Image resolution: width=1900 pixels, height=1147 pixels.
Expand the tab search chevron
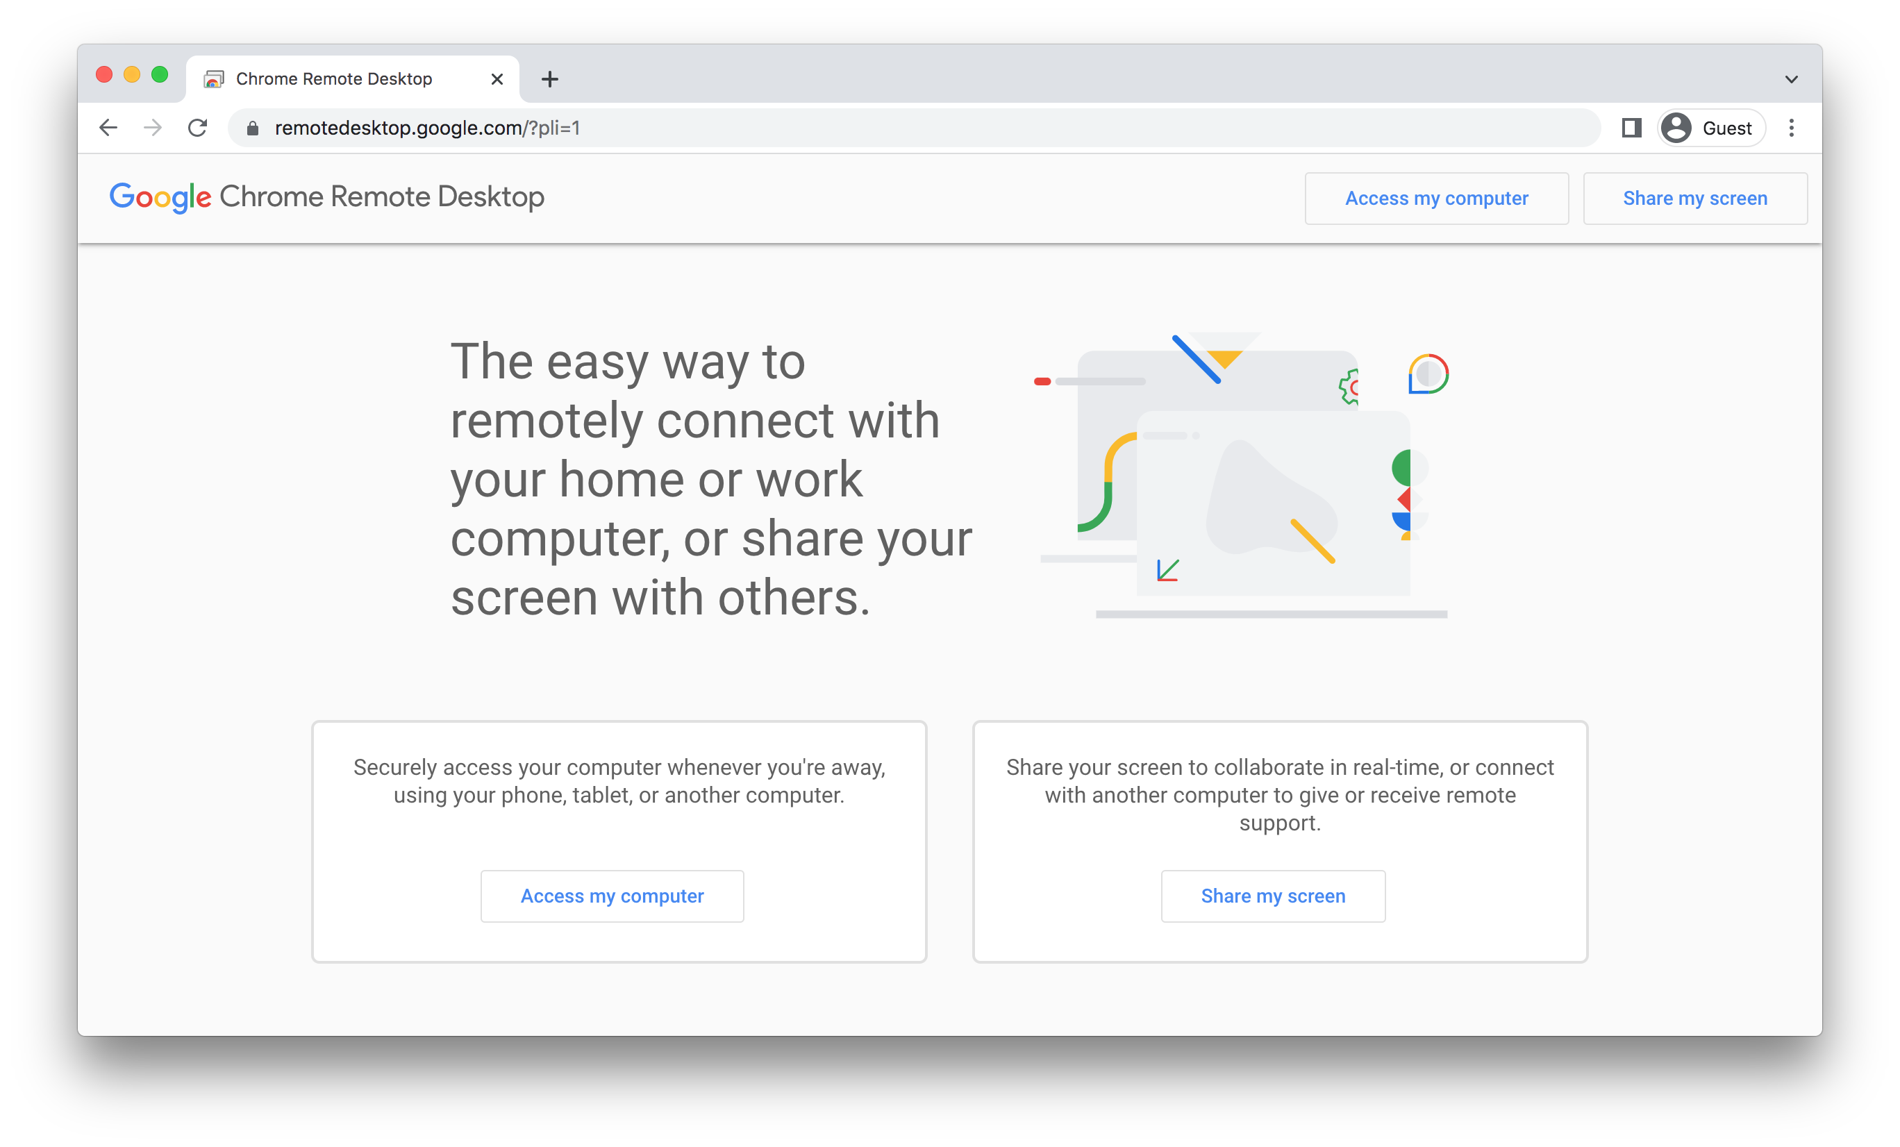click(1791, 79)
